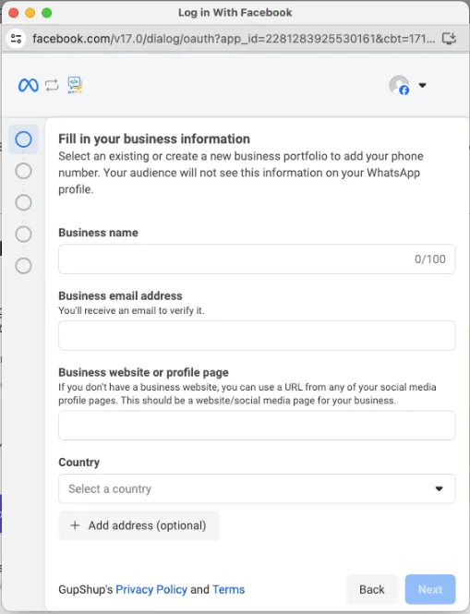The height and width of the screenshot is (614, 470).
Task: Open the Select a country dropdown
Action: coord(257,488)
